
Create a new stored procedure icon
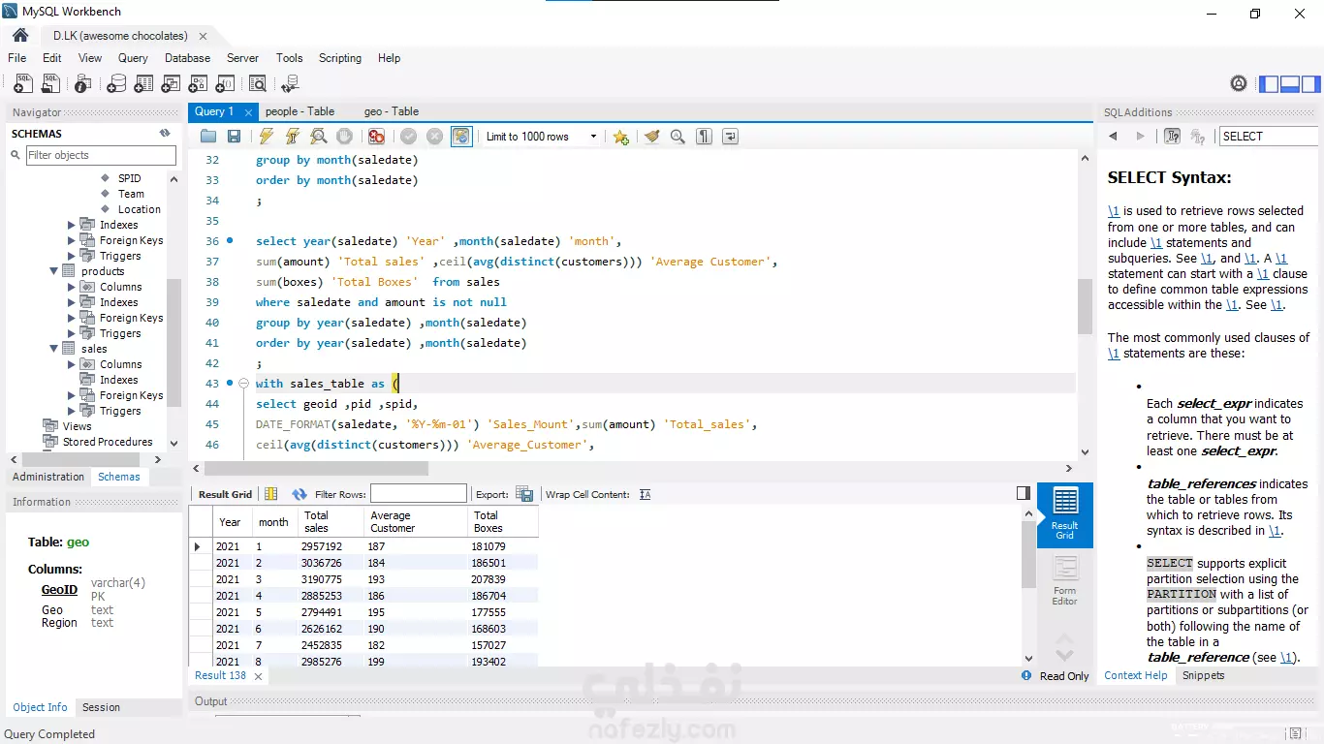tap(199, 84)
